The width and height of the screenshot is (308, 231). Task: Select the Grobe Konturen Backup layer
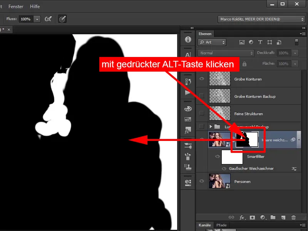point(255,96)
